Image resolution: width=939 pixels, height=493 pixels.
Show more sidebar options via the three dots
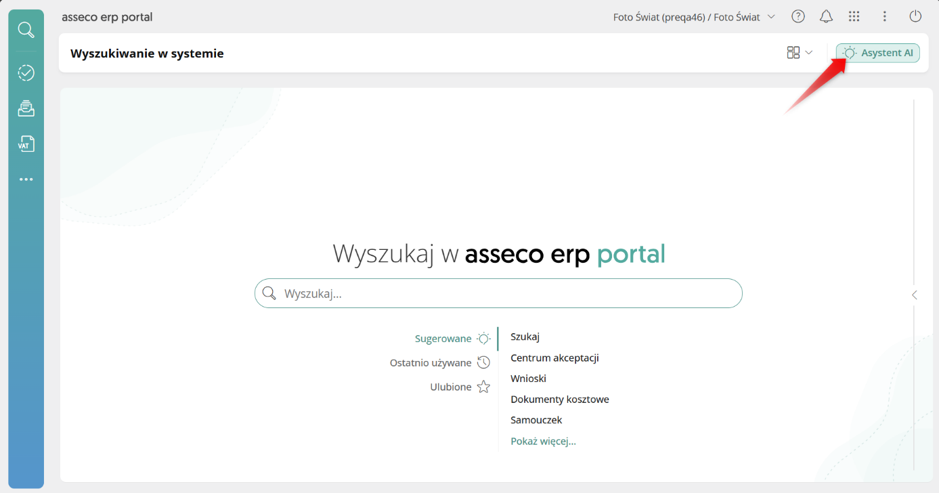[x=26, y=179]
